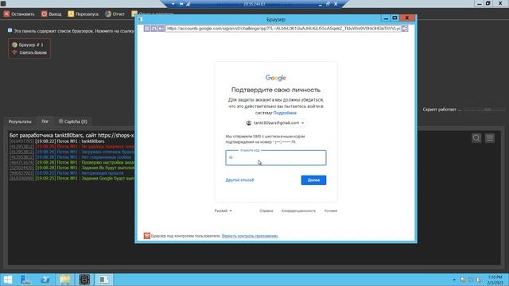
Task: Expand the tankt80bars@gmail.com account dropdown
Action: [x=276, y=123]
